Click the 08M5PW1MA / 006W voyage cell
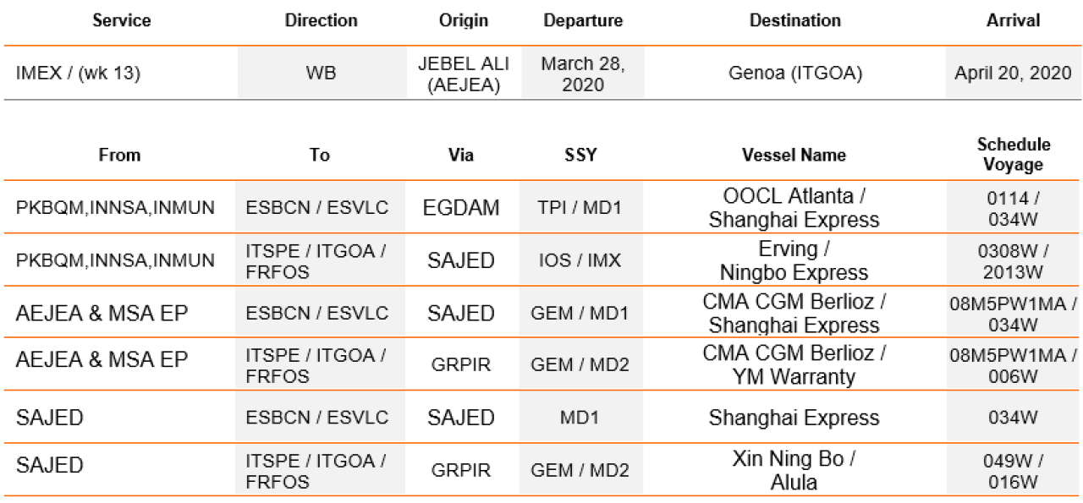This screenshot has height=503, width=1083. click(1013, 364)
